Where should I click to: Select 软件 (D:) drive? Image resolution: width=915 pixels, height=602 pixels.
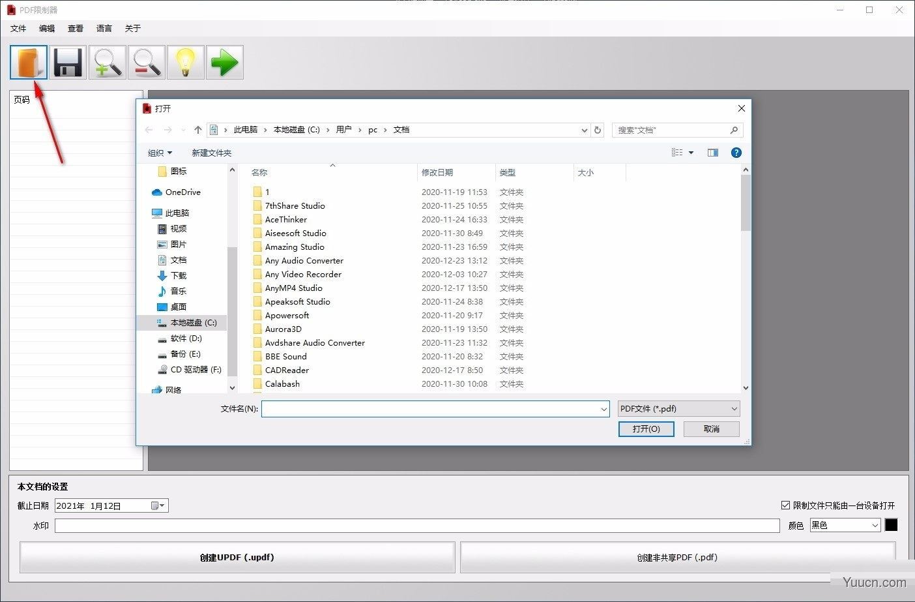click(x=180, y=339)
